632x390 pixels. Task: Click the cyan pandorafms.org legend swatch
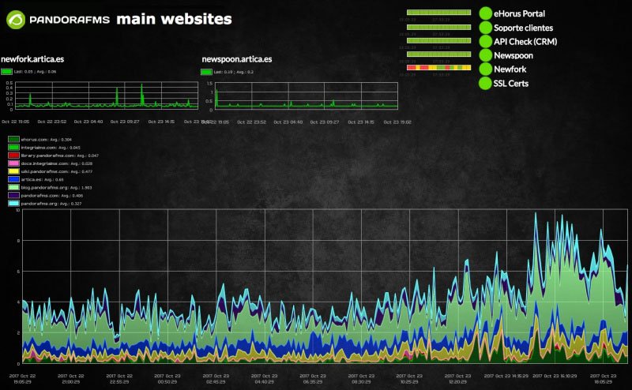[x=13, y=204]
